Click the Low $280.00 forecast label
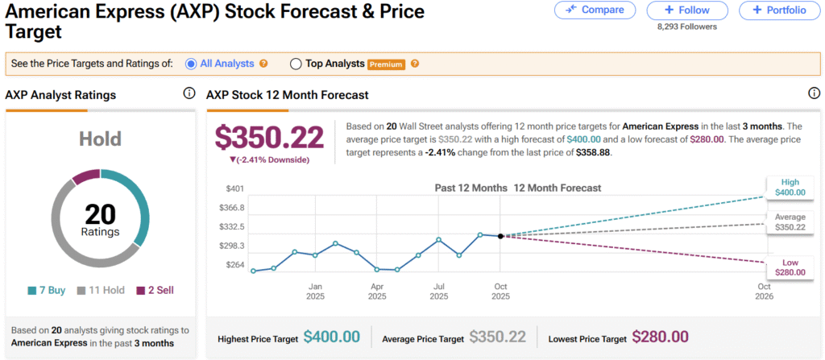 (x=789, y=267)
